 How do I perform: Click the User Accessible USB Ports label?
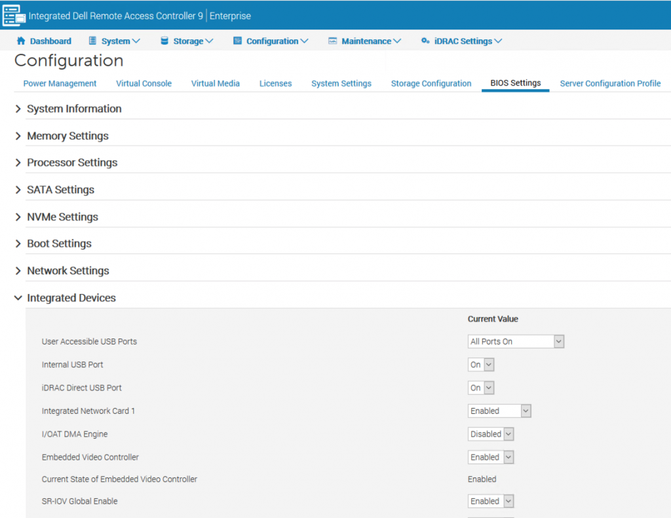(89, 341)
